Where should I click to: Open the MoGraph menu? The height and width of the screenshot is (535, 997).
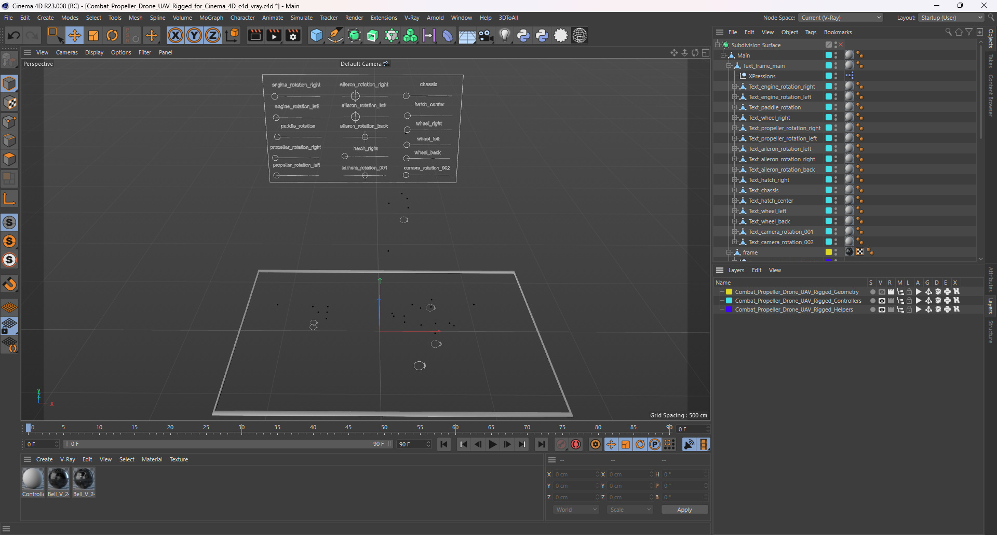pyautogui.click(x=211, y=18)
